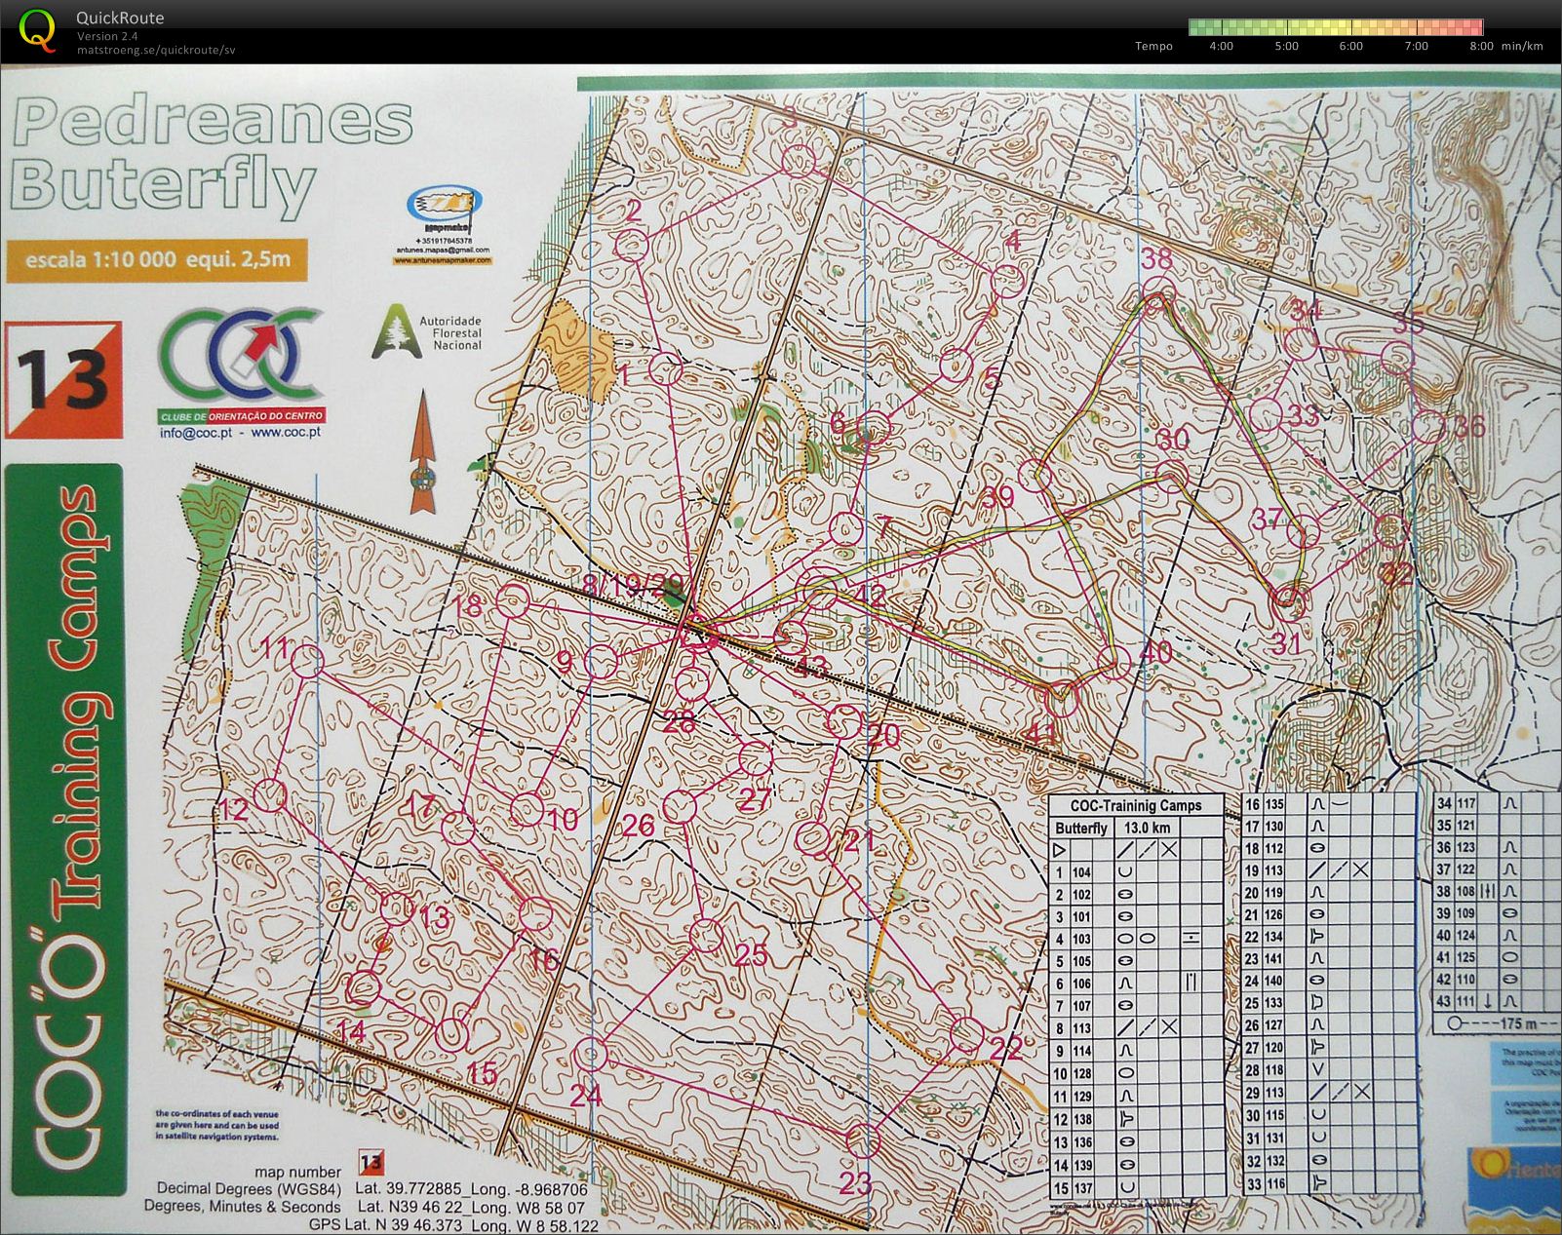Click the 'GPS Lat. N 39 46.373' line
The height and width of the screenshot is (1235, 1562).
pos(453,1225)
